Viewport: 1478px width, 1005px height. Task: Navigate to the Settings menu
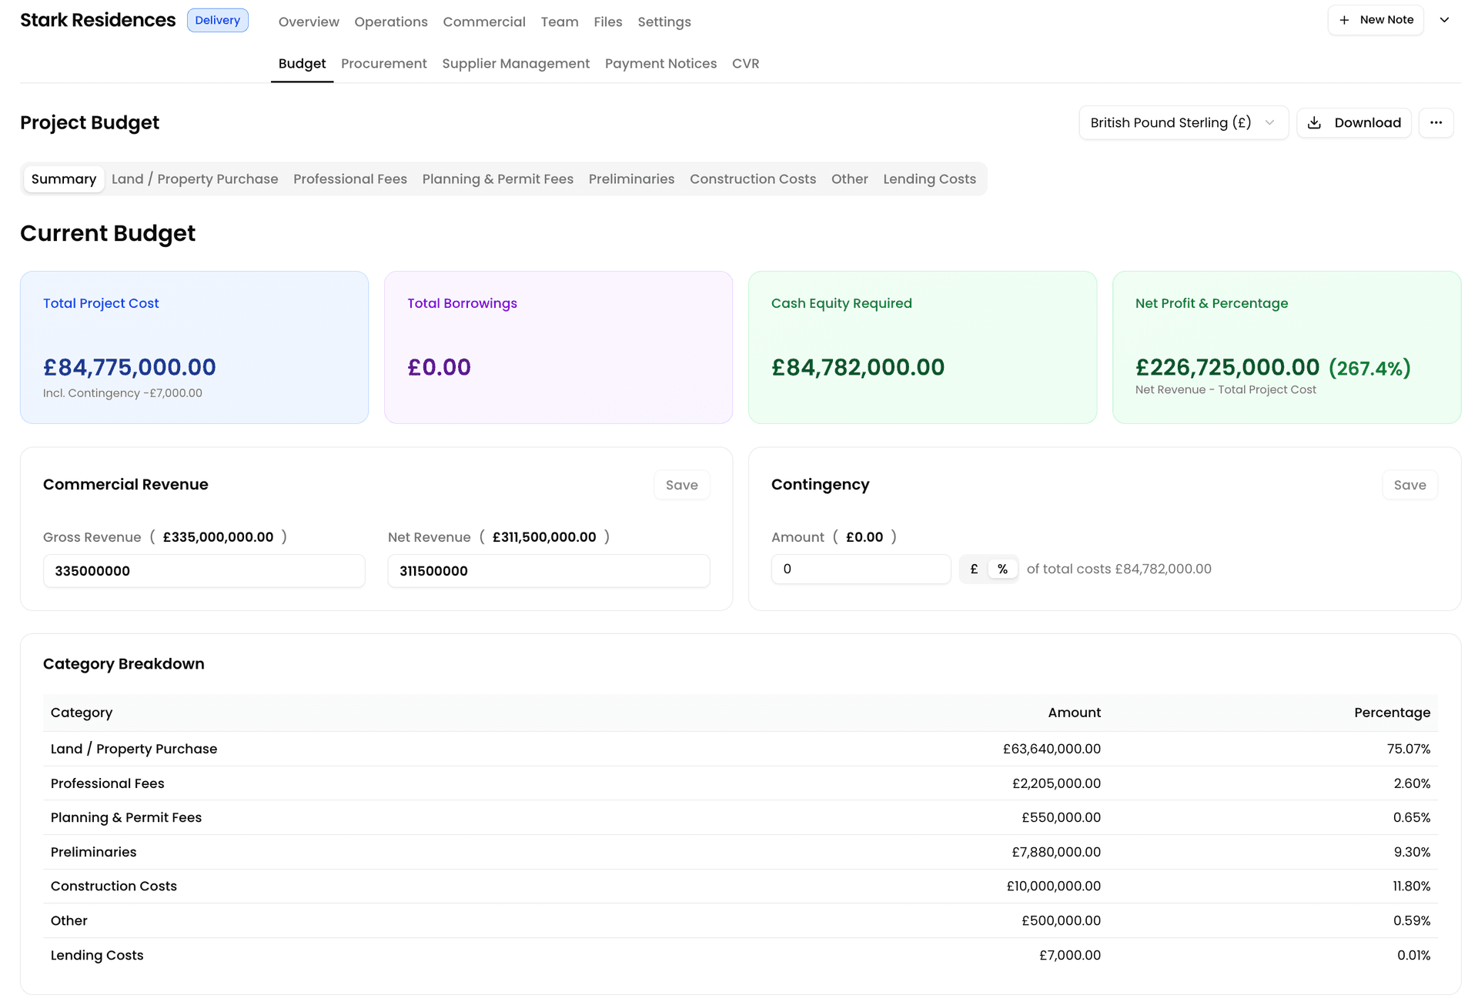point(664,22)
